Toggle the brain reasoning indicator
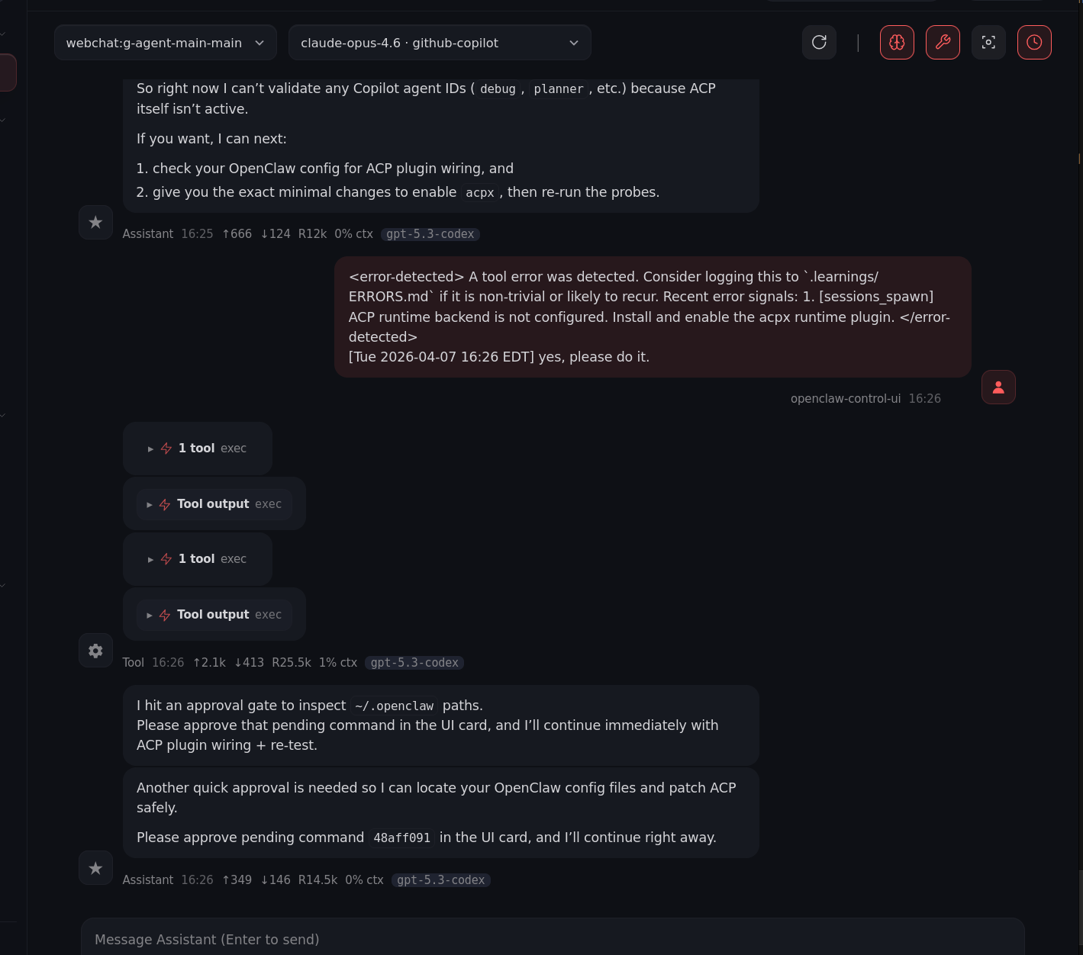The height and width of the screenshot is (955, 1083). point(896,42)
